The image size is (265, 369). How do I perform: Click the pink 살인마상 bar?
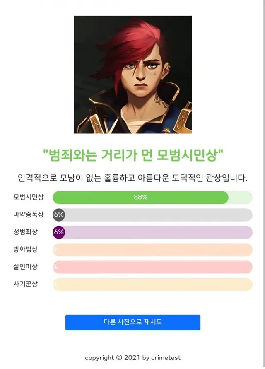coord(152,267)
